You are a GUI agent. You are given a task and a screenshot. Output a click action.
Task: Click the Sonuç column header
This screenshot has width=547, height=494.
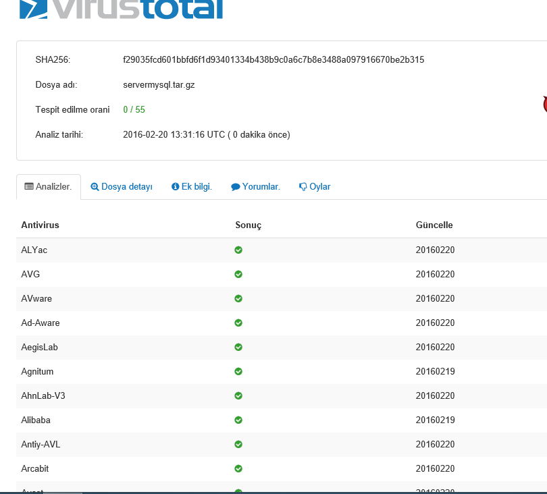(x=248, y=225)
